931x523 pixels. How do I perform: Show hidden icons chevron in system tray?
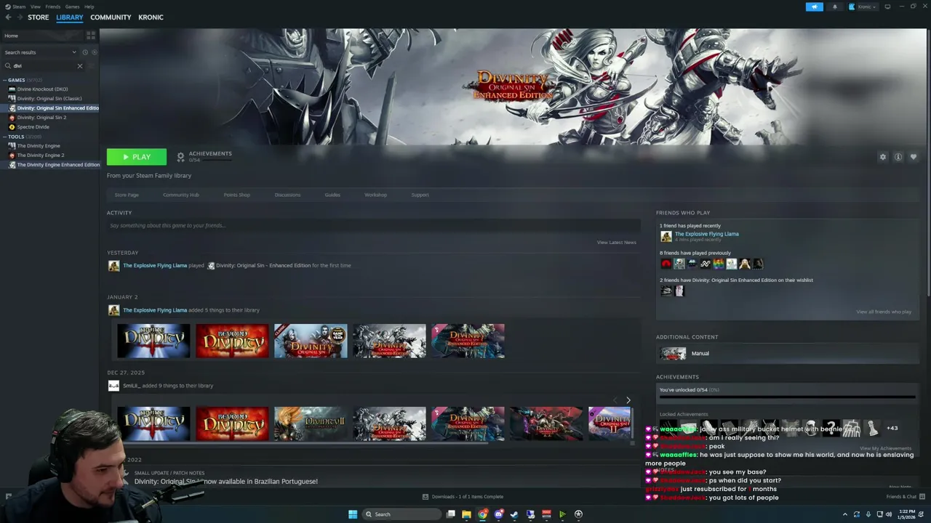(844, 514)
